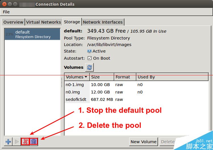Sort by the Volumes column header
The width and height of the screenshot is (213, 150).
coord(77,77)
